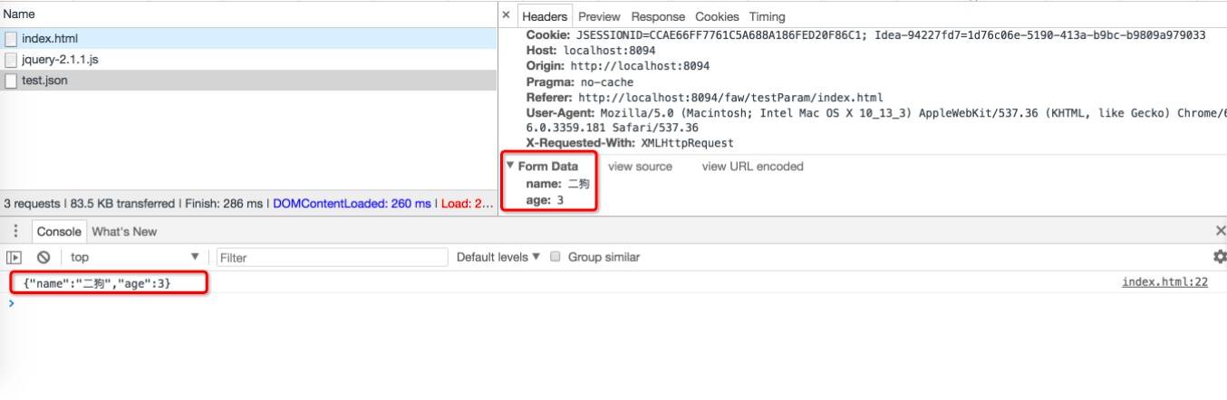1227x400 pixels.
Task: Click the file icon beside test.json
Action: coord(11,81)
